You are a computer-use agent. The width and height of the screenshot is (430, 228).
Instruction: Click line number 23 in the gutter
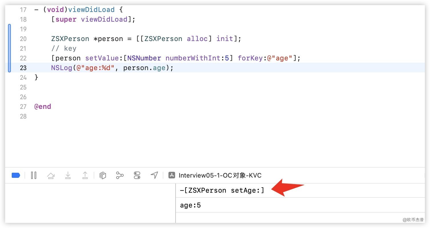click(23, 68)
